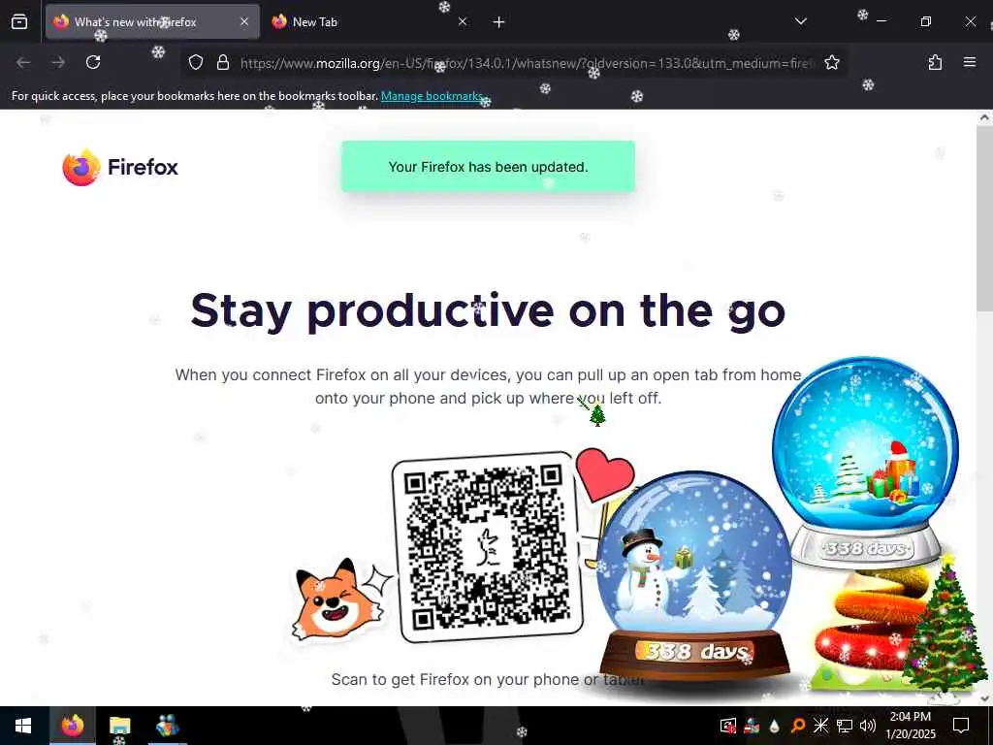Select the snowman snow globe widget
The image size is (993, 745).
694,576
